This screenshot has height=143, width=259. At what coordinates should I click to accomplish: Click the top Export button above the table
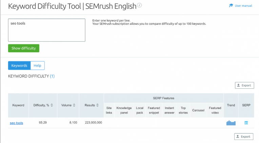click(x=244, y=85)
